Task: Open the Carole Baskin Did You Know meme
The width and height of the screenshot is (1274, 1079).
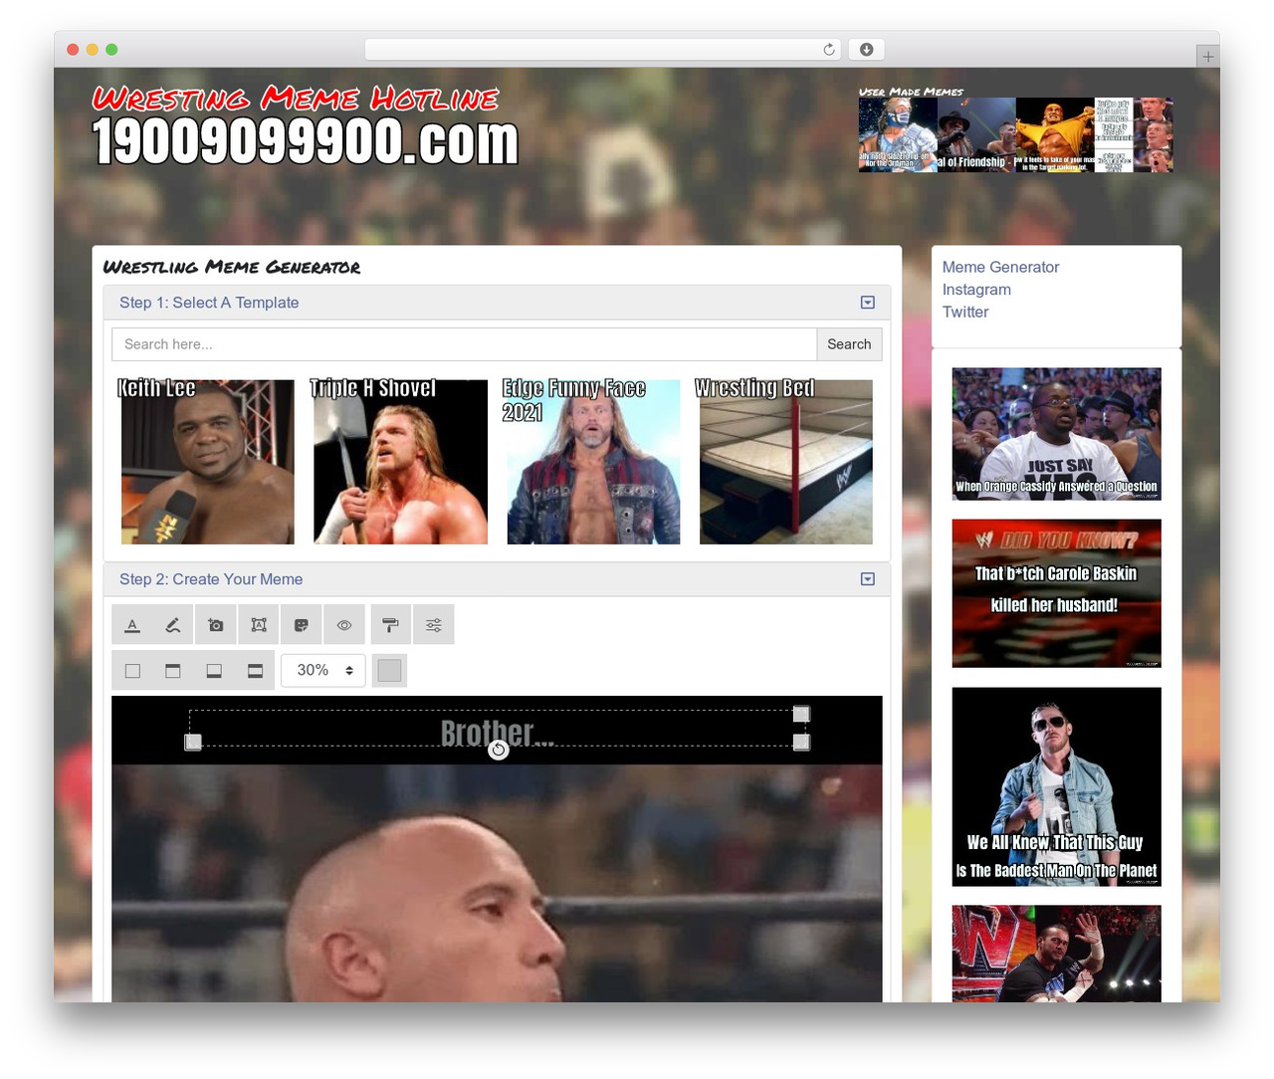Action: [1056, 593]
